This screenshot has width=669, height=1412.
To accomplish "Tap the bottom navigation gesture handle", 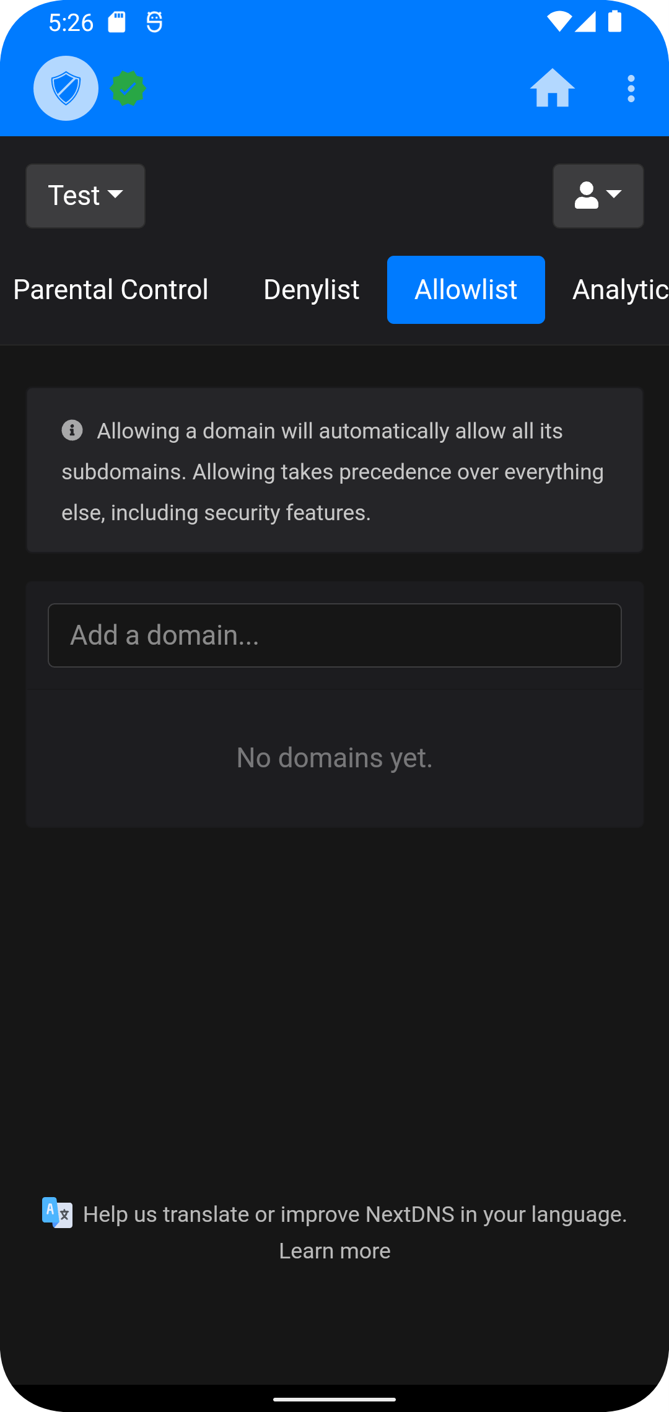I will 334,1399.
